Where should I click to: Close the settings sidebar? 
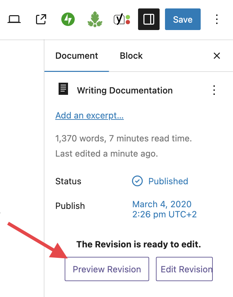coord(217,56)
